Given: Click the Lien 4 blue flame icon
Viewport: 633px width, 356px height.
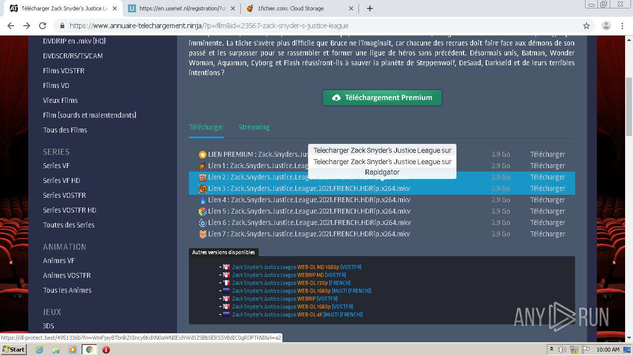Looking at the screenshot, I should click(202, 200).
